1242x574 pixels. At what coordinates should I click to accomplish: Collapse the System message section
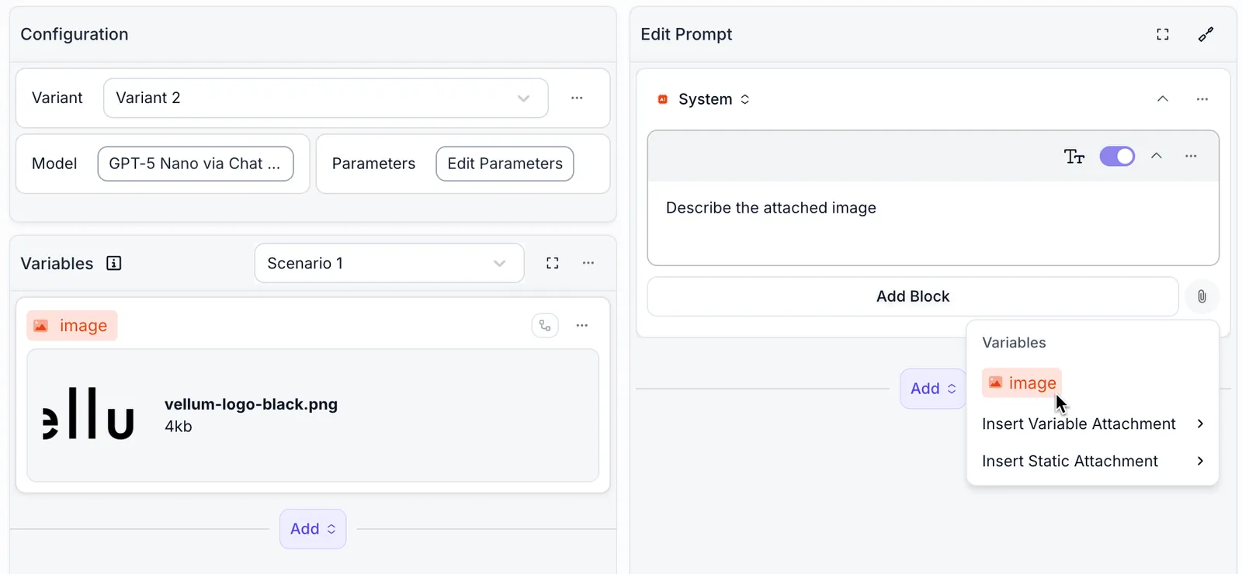pyautogui.click(x=1163, y=99)
